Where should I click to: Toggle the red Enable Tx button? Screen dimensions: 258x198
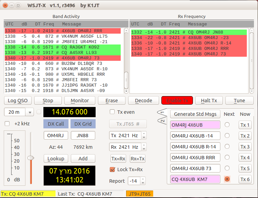pyautogui.click(x=177, y=101)
